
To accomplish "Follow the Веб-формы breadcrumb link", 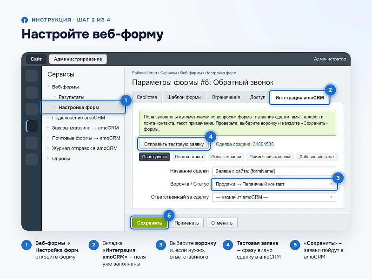I will 191,73.
